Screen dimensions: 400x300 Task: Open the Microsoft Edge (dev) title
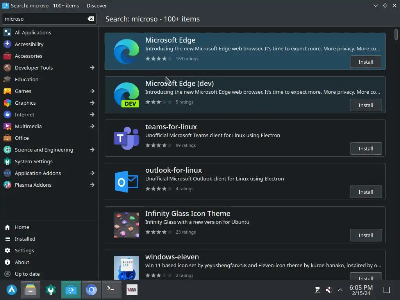180,84
